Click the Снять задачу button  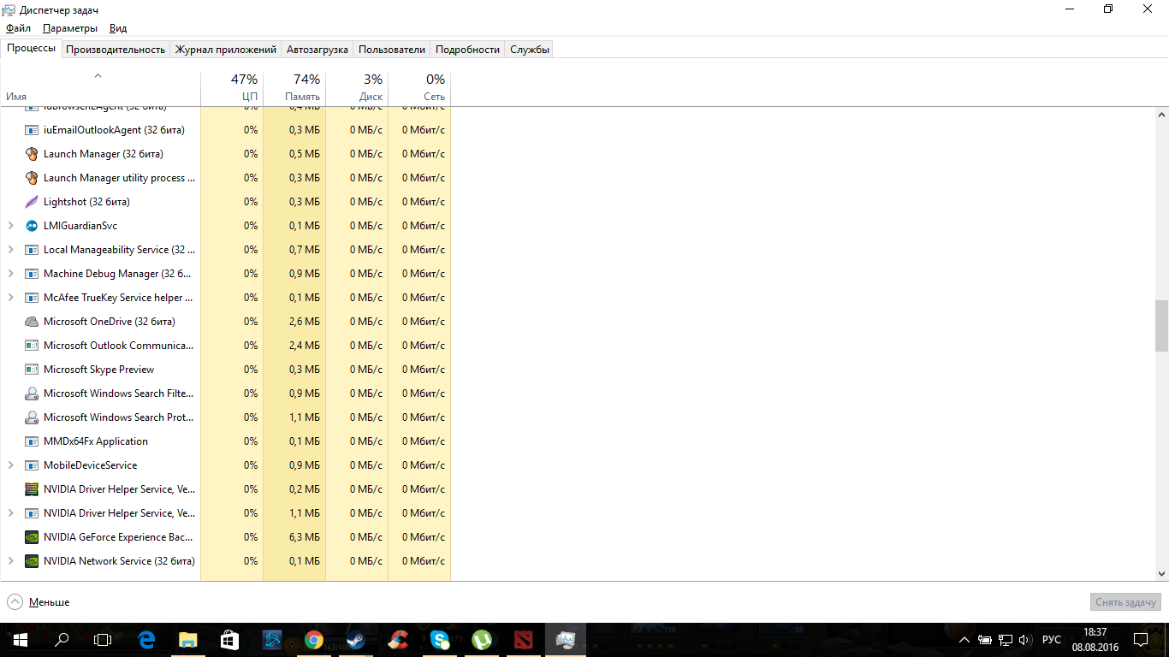[1126, 602]
